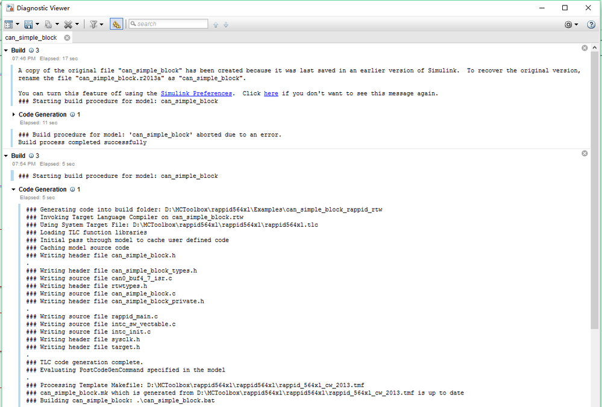Click the Copy messages icon
This screenshot has height=407, width=602.
coord(48,25)
